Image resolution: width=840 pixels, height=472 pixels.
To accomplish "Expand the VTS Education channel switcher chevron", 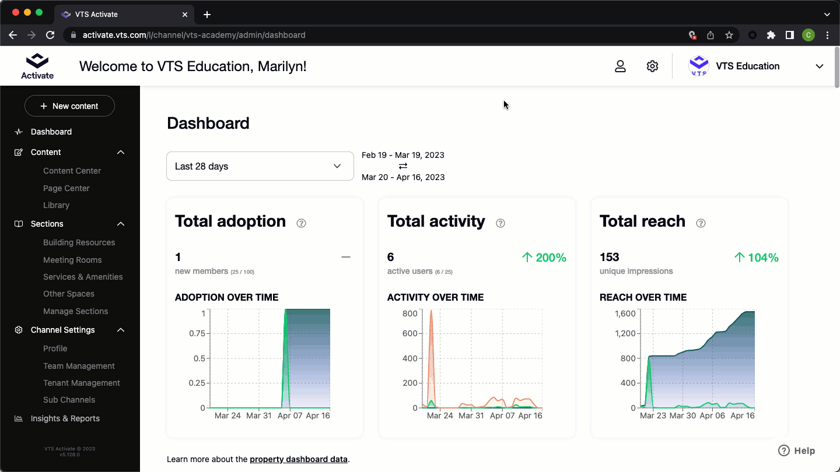I will tap(820, 66).
